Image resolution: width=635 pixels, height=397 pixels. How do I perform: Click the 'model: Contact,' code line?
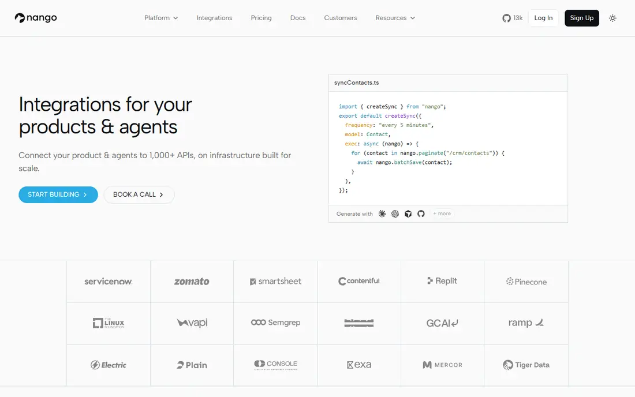pos(368,134)
